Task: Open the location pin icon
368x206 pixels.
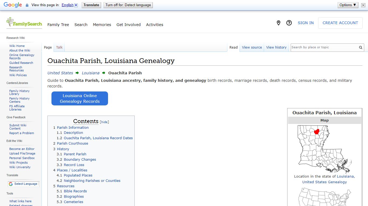Action: 279,23
